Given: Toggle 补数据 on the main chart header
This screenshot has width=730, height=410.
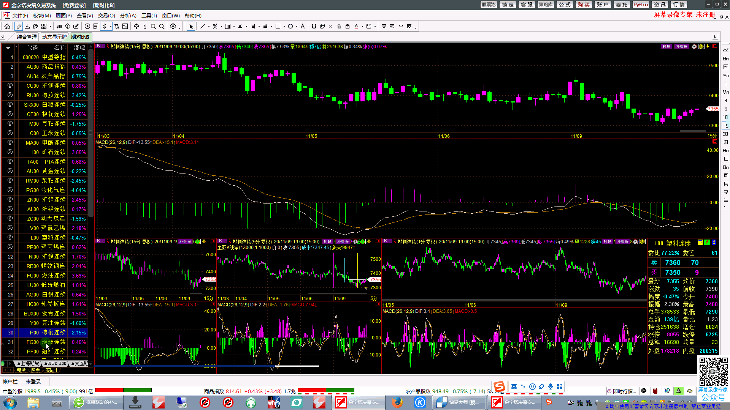Looking at the screenshot, I should click(x=681, y=46).
